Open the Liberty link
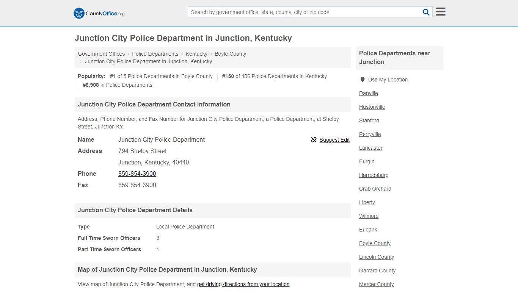 367,202
